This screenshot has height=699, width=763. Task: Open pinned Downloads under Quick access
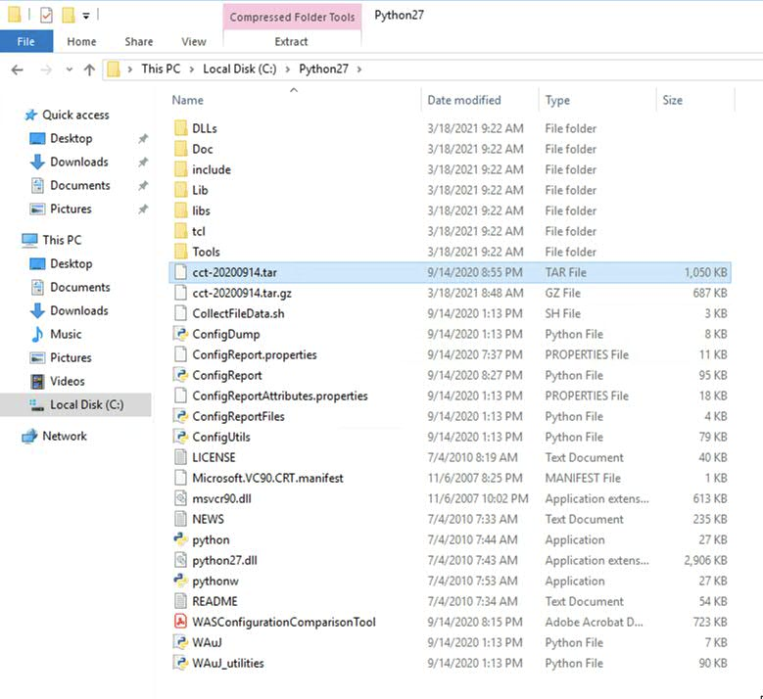pyautogui.click(x=78, y=162)
